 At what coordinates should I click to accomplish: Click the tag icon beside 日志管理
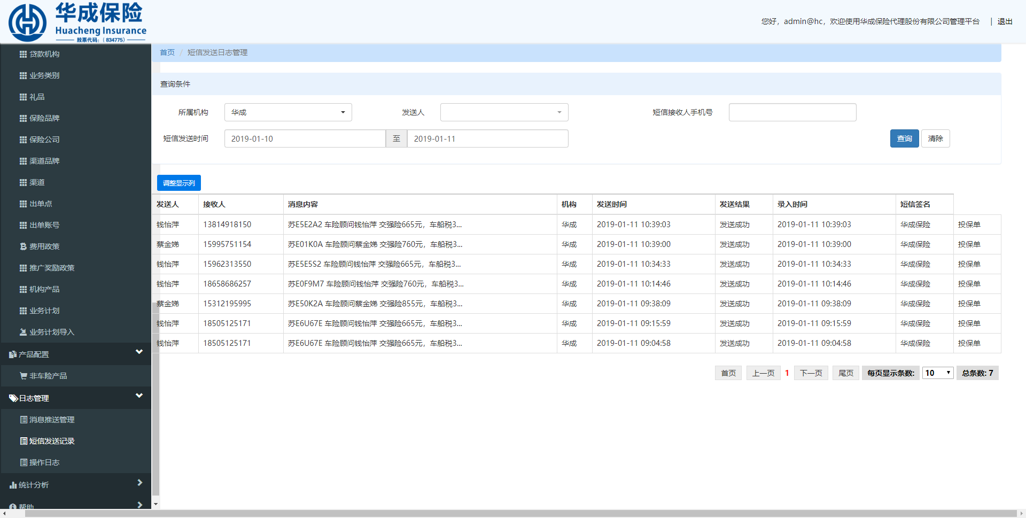13,398
